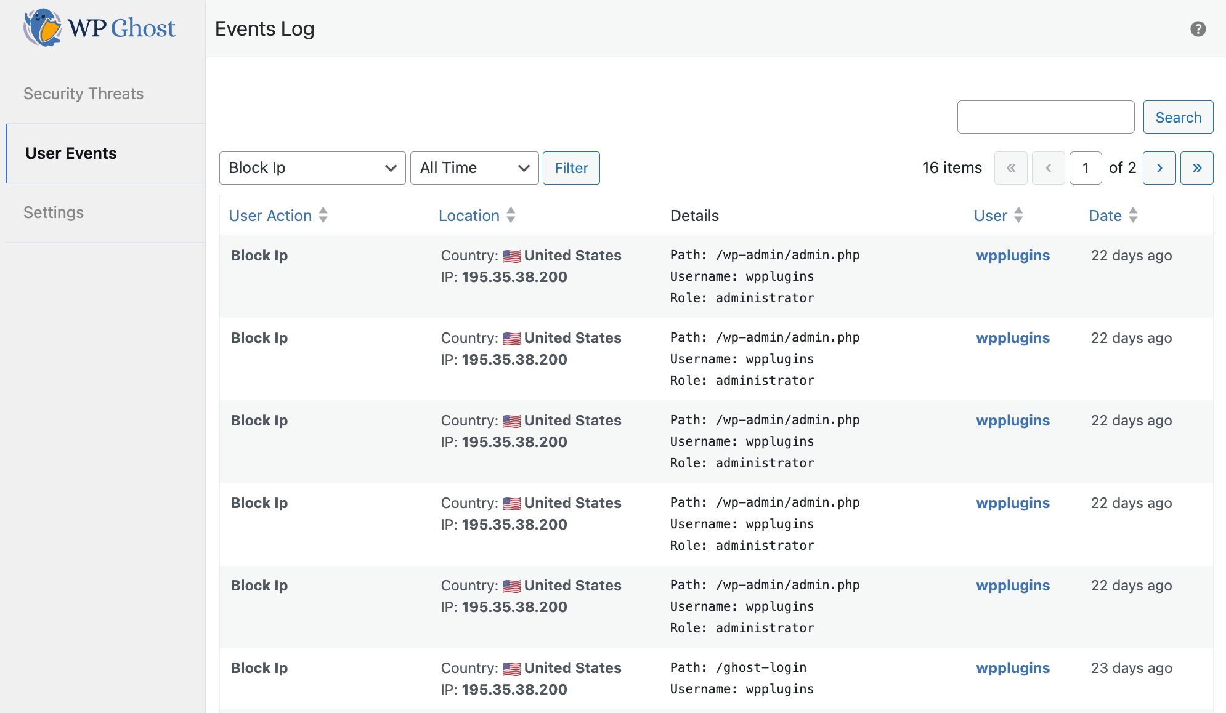
Task: Switch to Security Threats section
Action: [83, 93]
